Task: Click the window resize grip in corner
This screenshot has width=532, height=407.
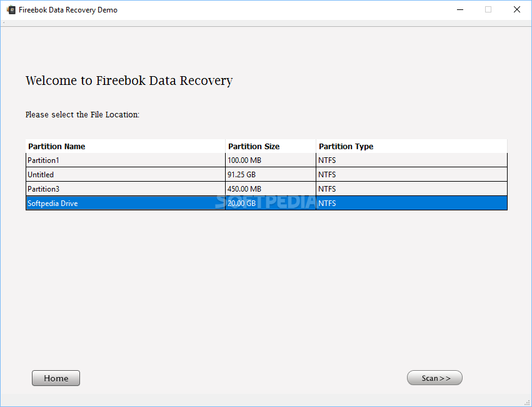Action: click(527, 403)
